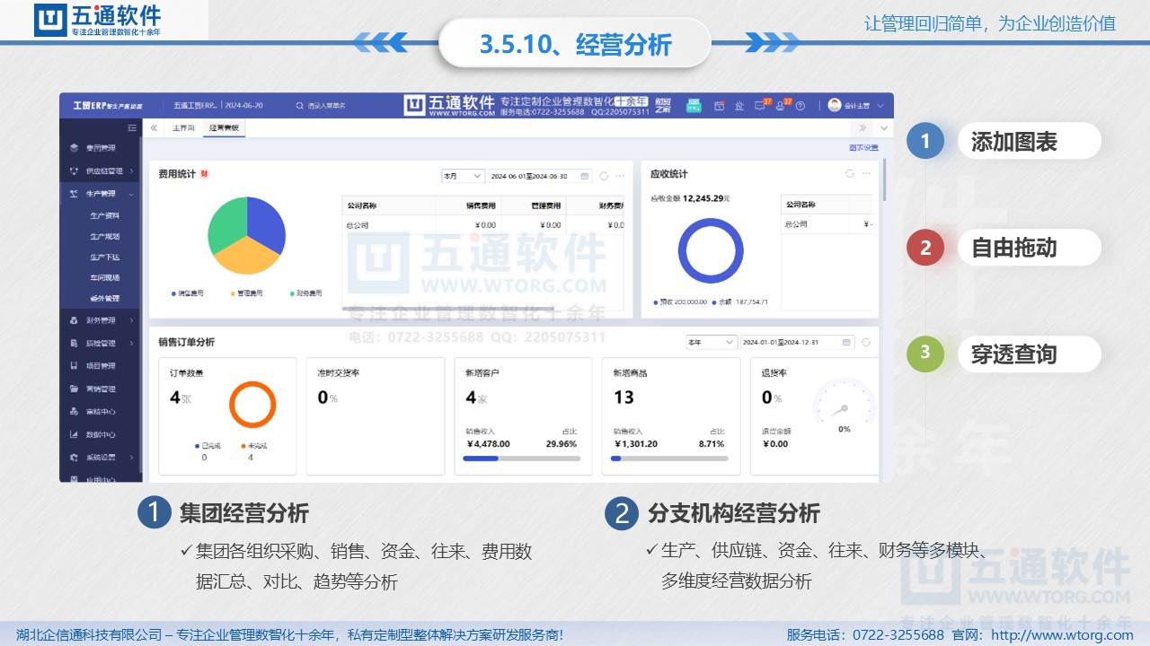The width and height of the screenshot is (1150, 646).
Task: Click the 项目管理 sidebar icon
Action: 75,366
